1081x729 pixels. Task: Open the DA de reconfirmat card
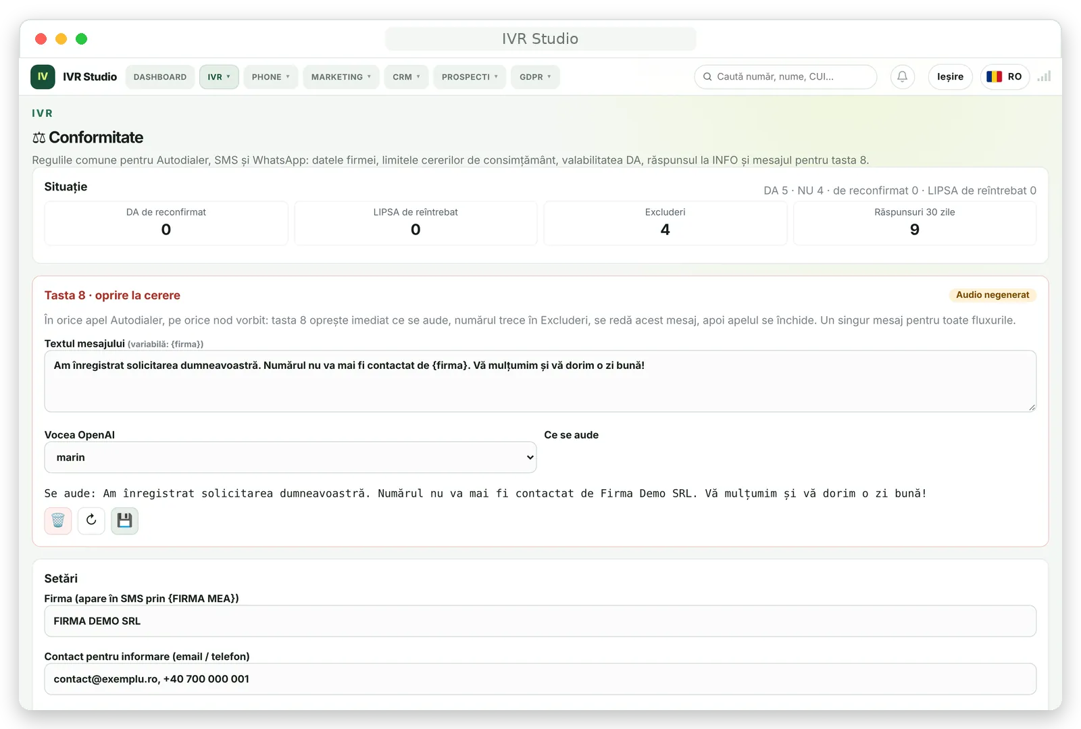tap(166, 223)
